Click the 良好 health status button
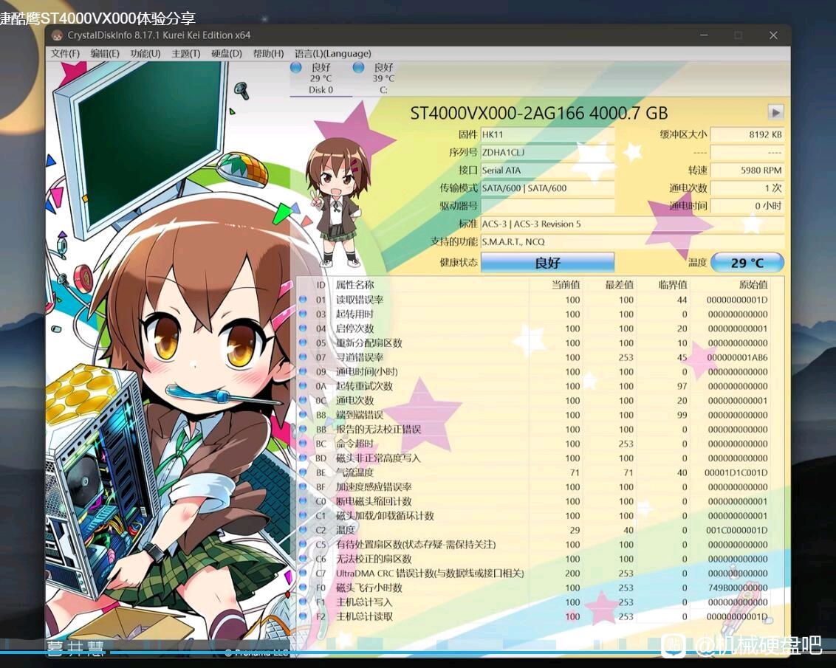Screen dimensions: 836x668 coord(547,263)
